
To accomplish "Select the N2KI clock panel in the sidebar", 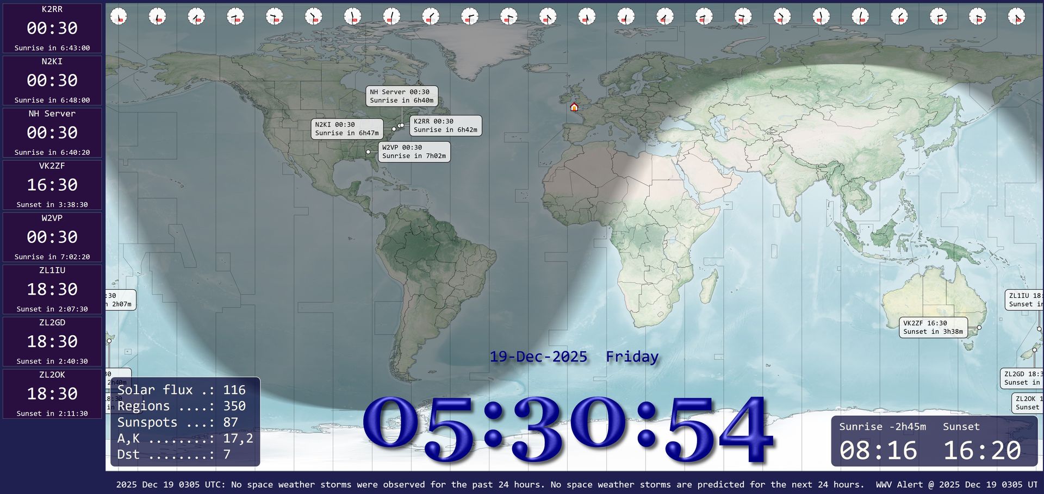I will (52, 80).
